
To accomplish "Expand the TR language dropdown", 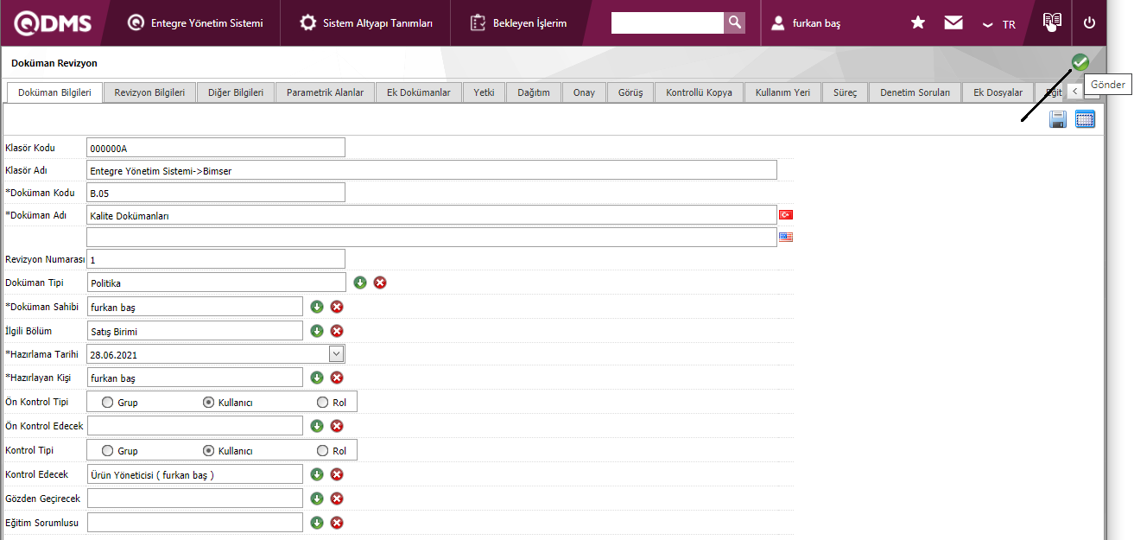I will 998,24.
